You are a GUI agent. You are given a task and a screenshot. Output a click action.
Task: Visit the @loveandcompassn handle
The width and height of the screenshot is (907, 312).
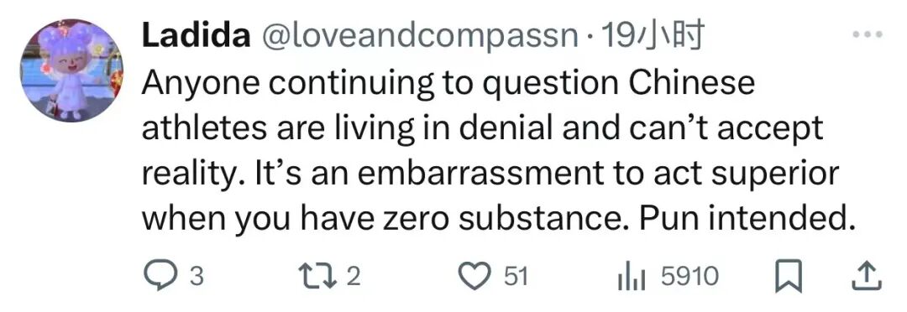coord(421,37)
